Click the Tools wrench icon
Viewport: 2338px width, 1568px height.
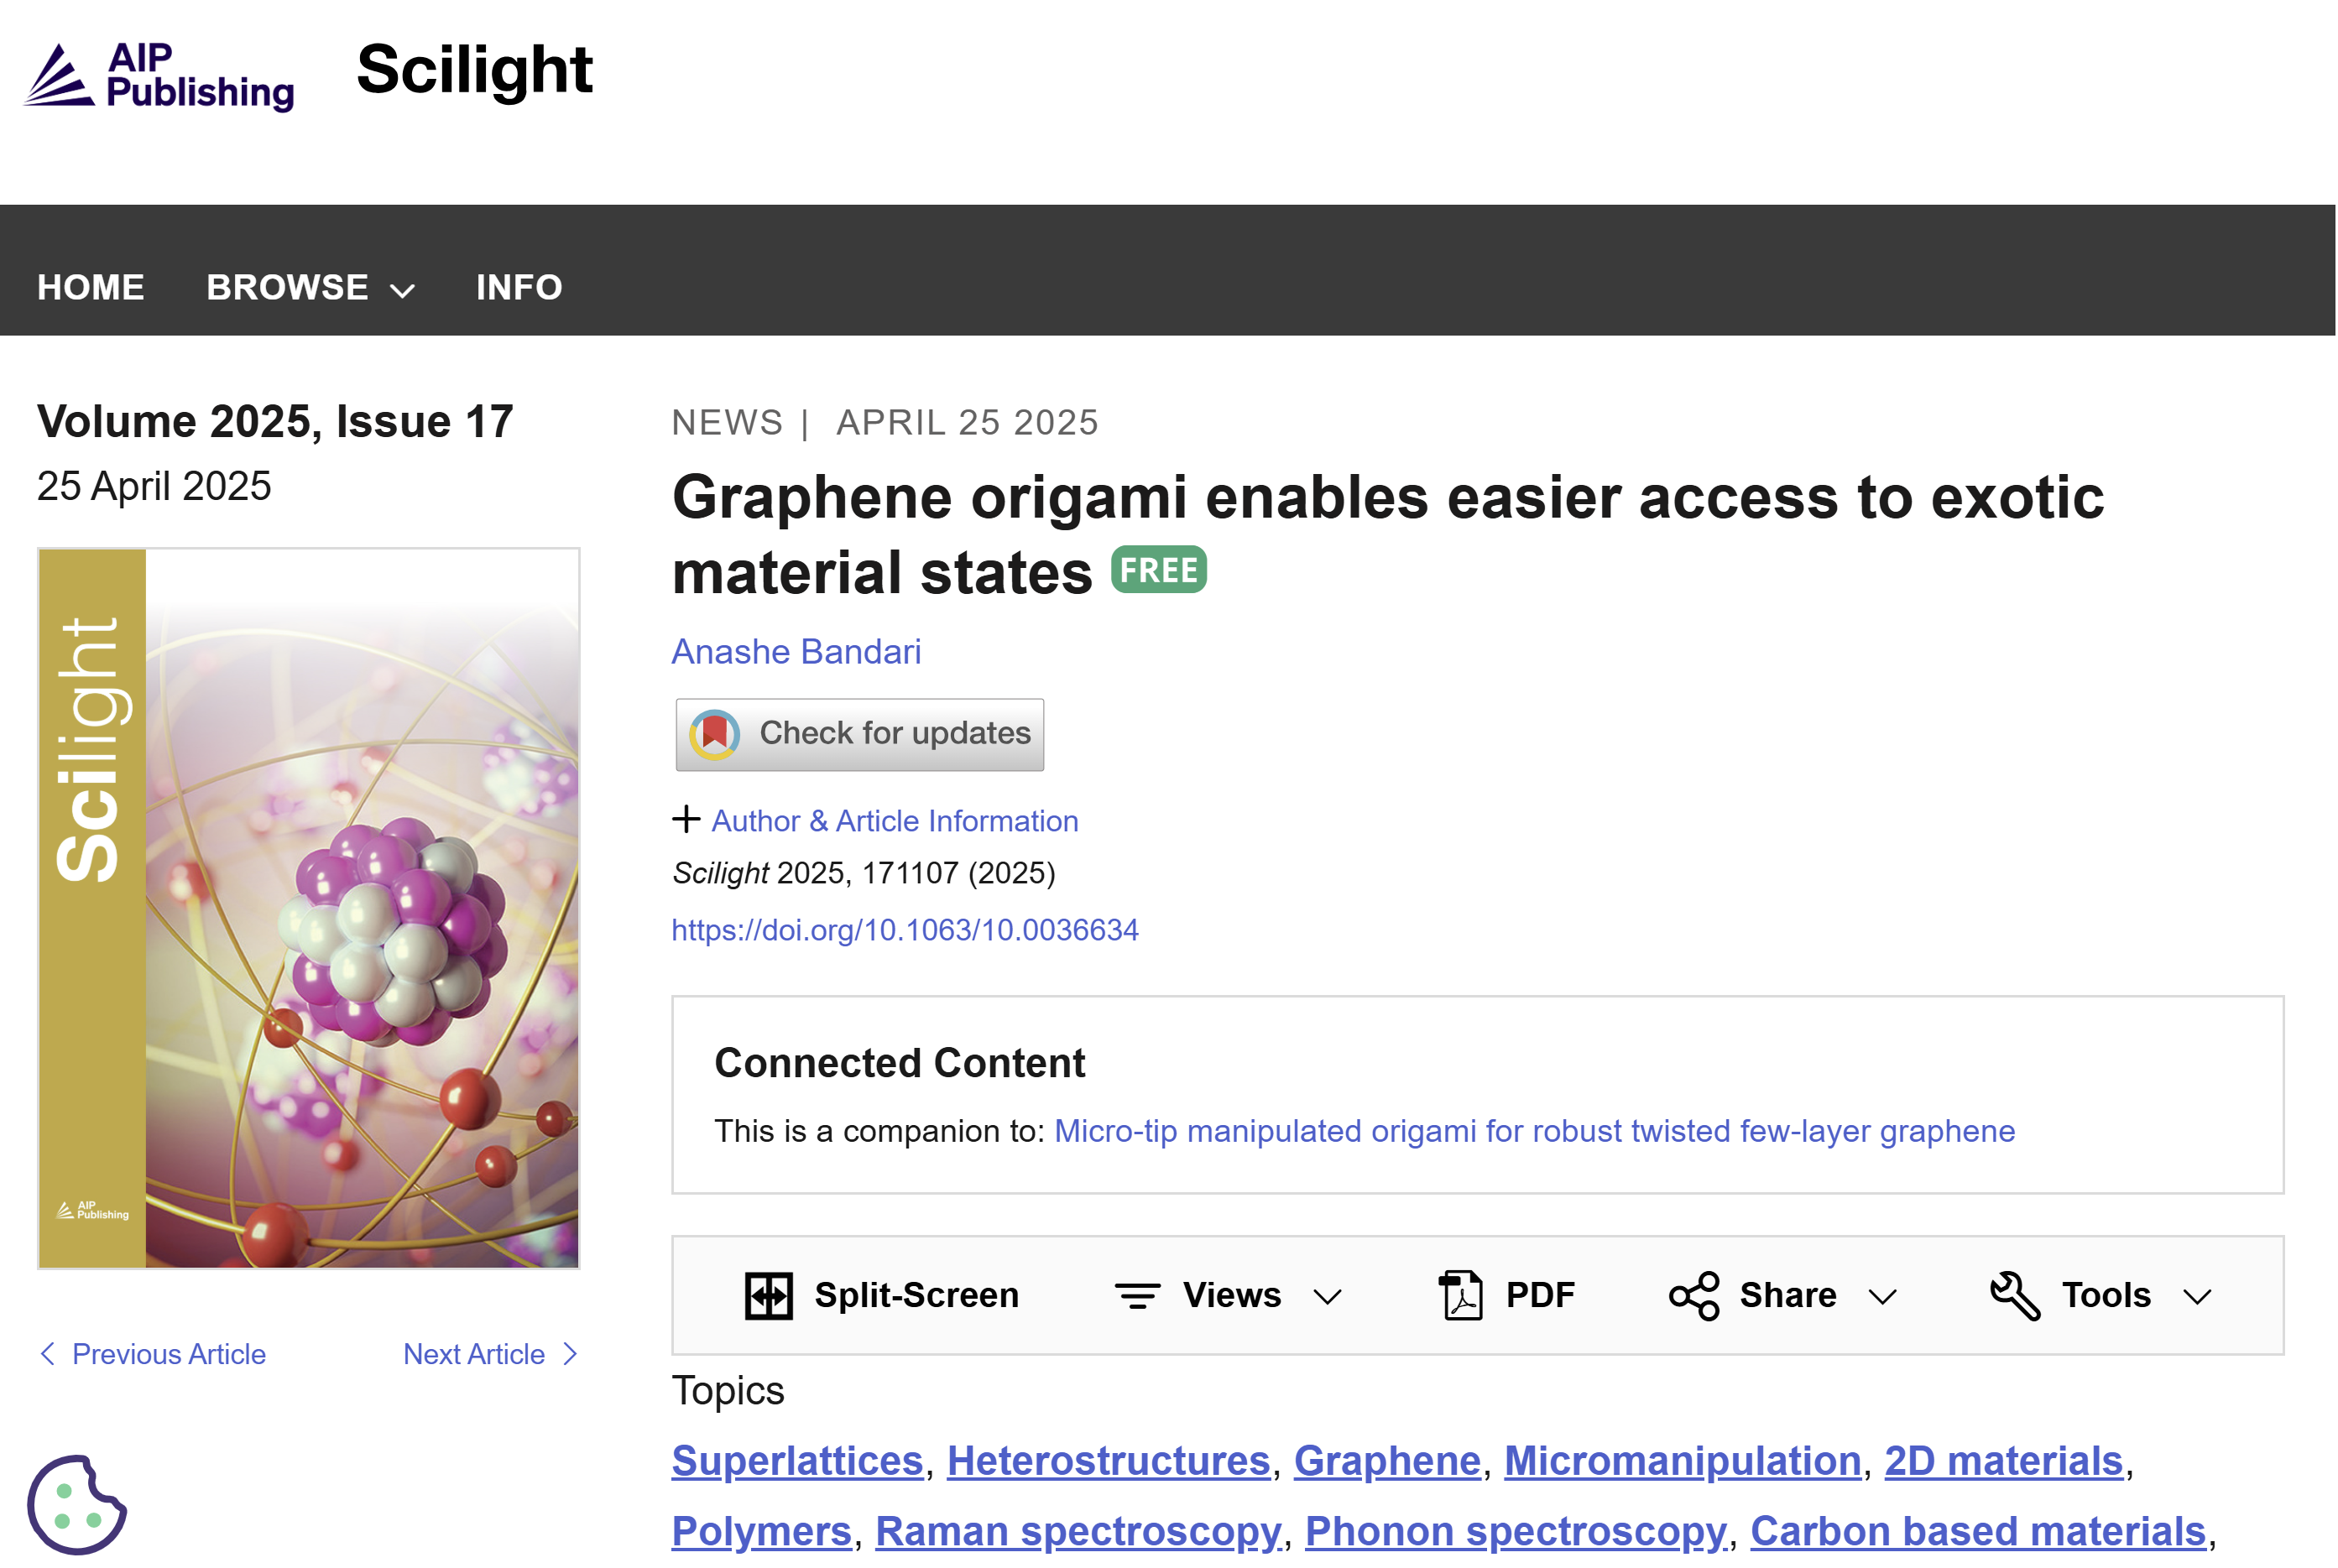tap(2014, 1296)
